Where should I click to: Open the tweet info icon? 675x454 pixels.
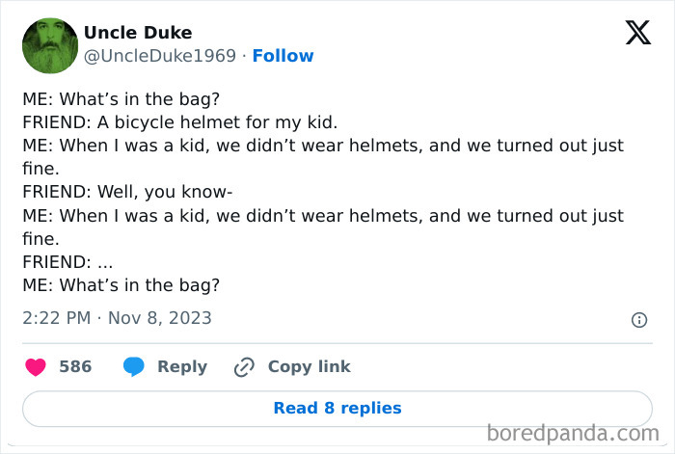click(638, 319)
